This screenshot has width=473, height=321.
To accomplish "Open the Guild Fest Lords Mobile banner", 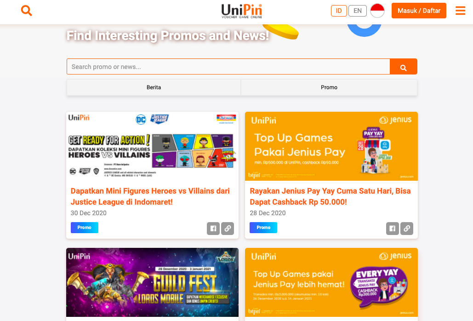I will (152, 282).
